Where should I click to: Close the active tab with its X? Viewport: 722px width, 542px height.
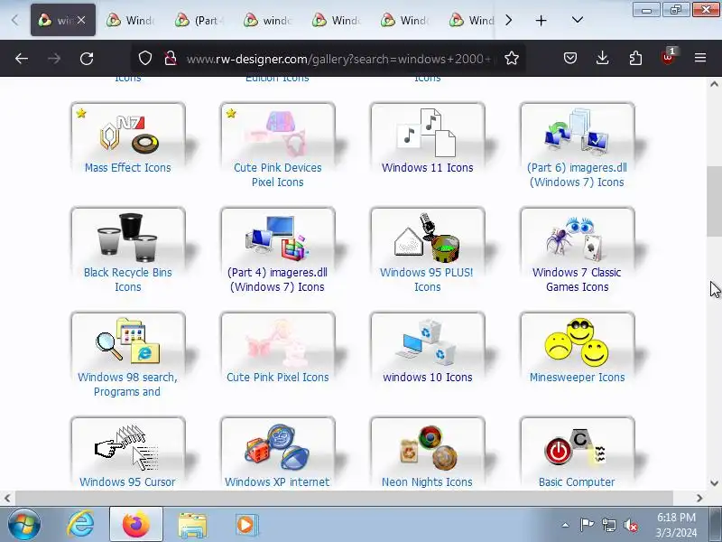tap(81, 20)
